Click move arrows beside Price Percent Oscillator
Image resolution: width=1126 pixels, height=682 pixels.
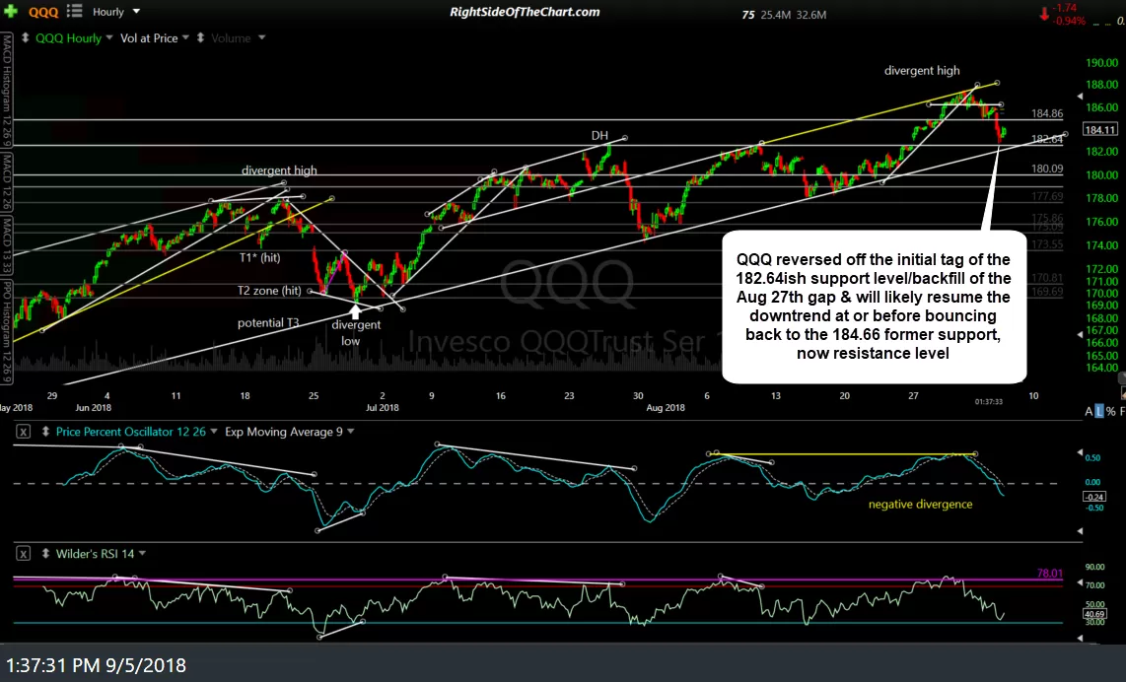click(x=45, y=432)
